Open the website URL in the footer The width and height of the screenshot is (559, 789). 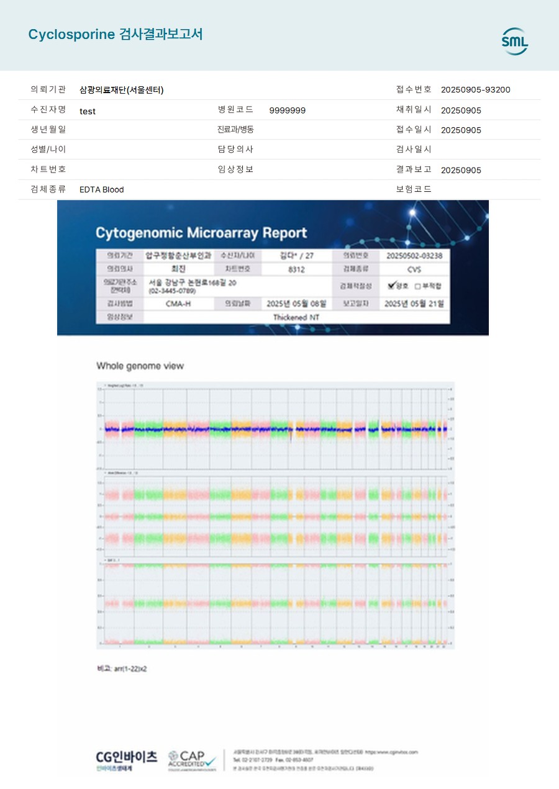point(391,752)
